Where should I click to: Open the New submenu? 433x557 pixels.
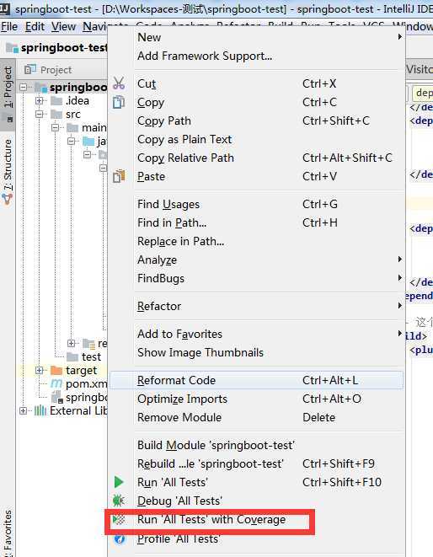point(256,37)
